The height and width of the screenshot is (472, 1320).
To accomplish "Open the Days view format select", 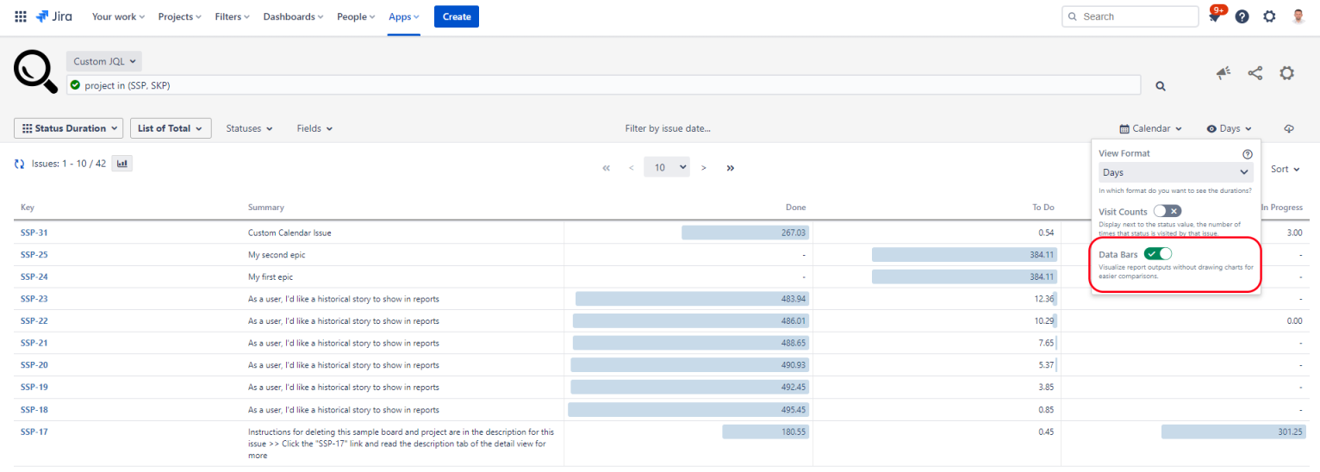I will (1175, 172).
